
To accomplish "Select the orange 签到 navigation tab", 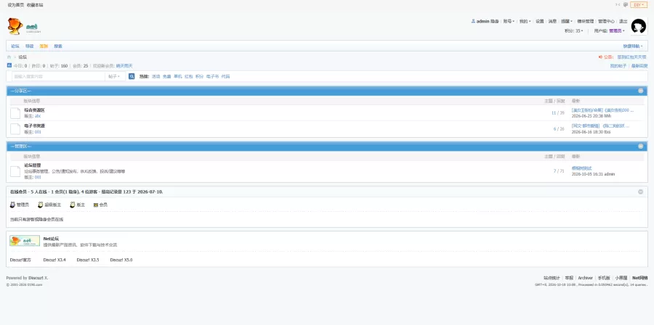I will pos(44,46).
